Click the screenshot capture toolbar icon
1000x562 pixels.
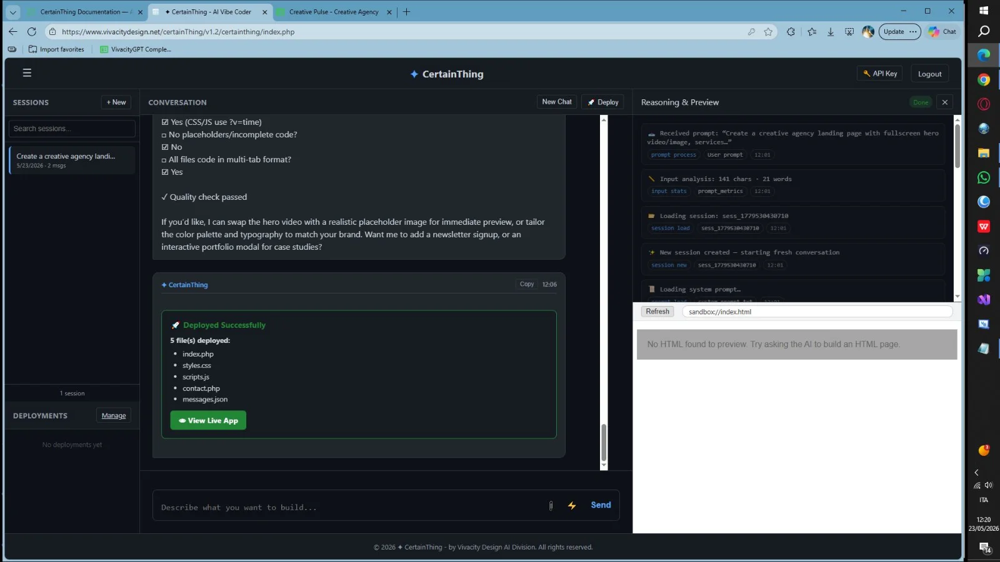coord(849,32)
